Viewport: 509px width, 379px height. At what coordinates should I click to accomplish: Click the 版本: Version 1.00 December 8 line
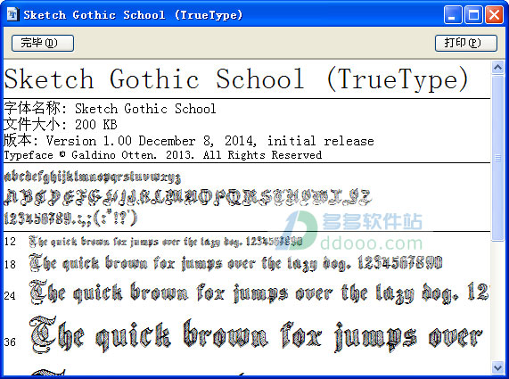[x=189, y=141]
